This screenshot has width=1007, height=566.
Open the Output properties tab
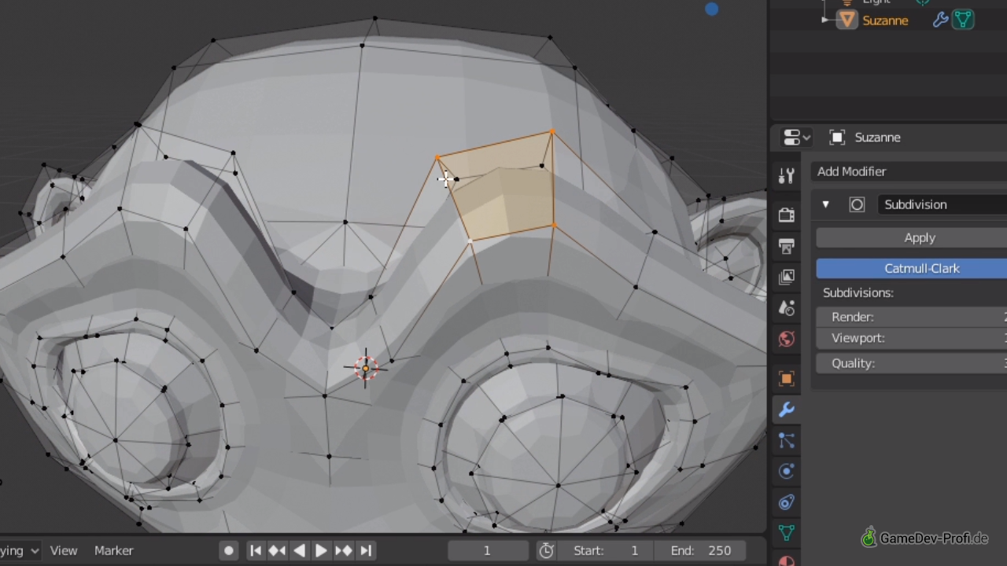786,246
